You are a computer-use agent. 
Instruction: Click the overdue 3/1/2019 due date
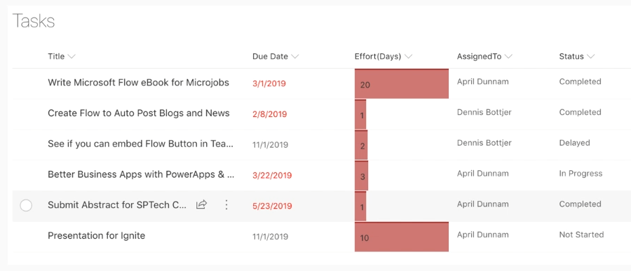pos(269,83)
